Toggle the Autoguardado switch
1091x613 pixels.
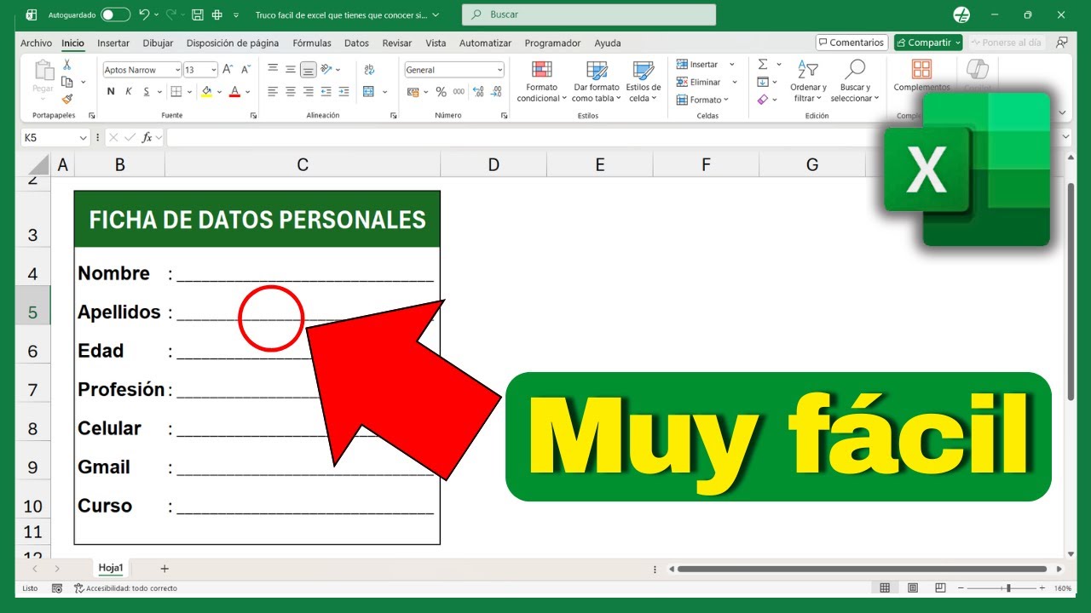click(x=115, y=15)
